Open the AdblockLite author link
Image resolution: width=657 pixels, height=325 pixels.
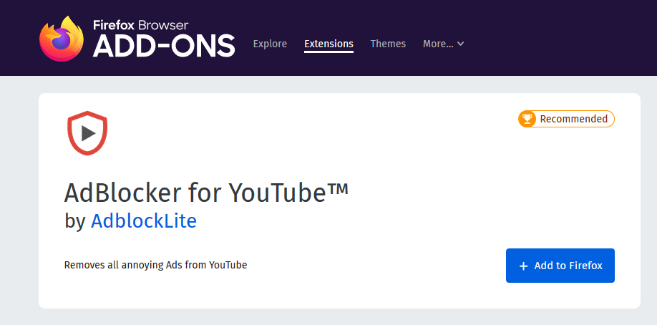point(143,221)
